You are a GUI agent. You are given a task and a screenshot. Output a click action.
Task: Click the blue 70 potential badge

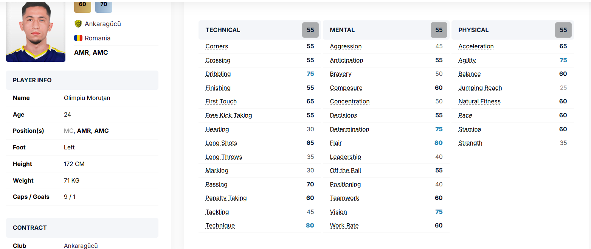[x=104, y=5]
